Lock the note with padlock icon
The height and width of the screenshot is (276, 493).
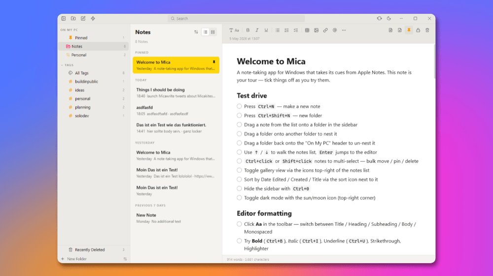pos(418,31)
